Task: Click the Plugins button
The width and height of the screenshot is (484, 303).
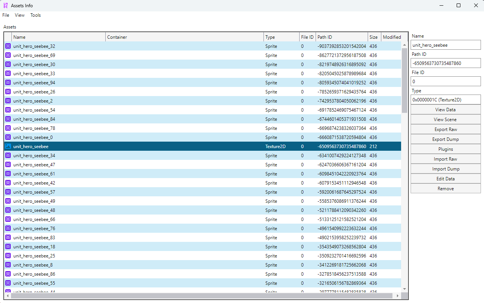Action: pyautogui.click(x=446, y=149)
